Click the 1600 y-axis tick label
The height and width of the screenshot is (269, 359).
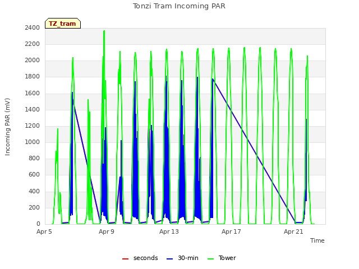[x=33, y=93]
